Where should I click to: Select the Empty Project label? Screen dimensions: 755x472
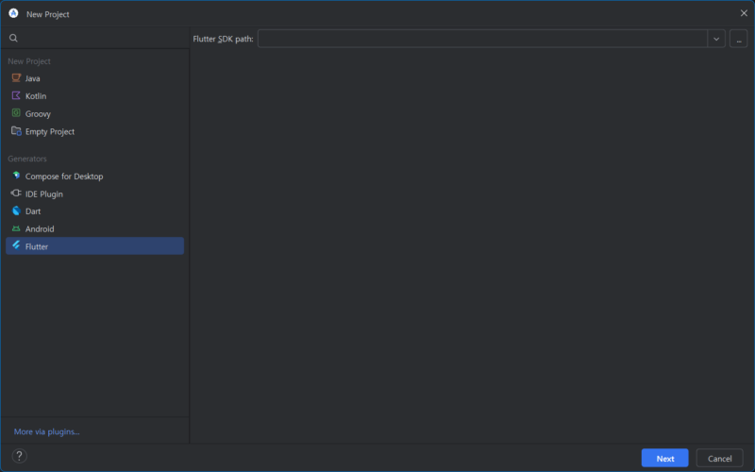click(x=50, y=132)
